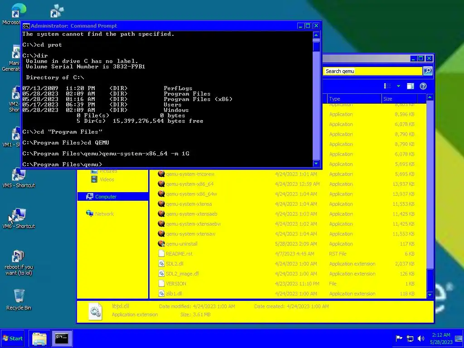This screenshot has width=464, height=348.
Task: Select the qemu-uninstall application icon
Action: 161,243
